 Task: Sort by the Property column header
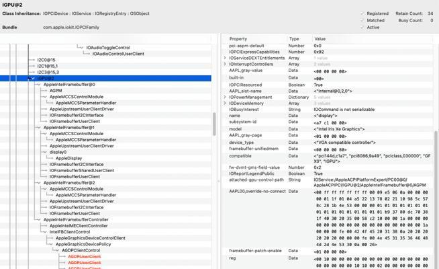pos(238,39)
